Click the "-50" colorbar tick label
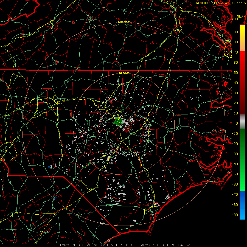Screen dimensions: 247x247 tap(235, 174)
